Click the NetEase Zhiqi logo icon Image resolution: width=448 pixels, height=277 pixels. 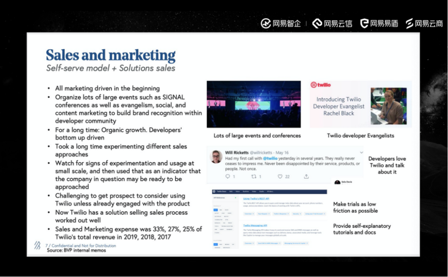[x=266, y=23]
